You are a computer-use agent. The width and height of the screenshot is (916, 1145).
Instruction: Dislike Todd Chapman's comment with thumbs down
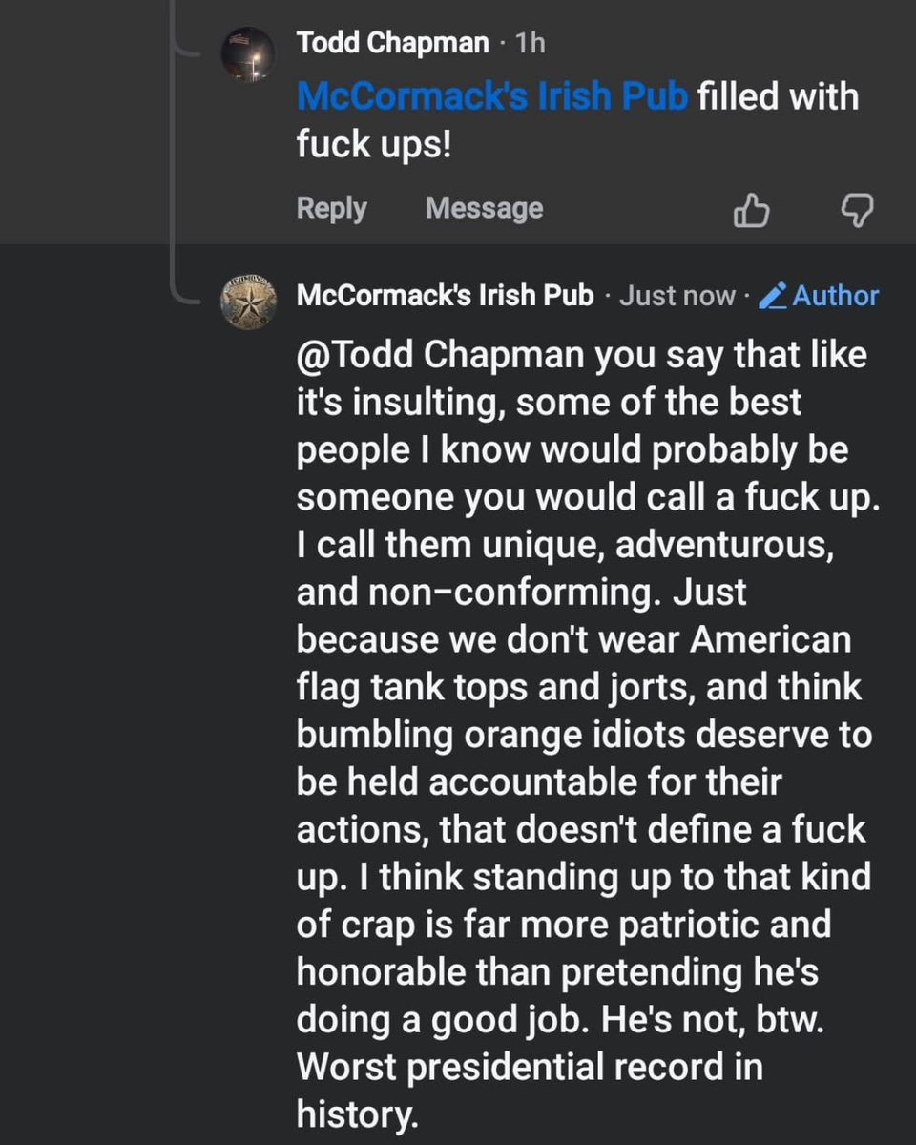(856, 211)
